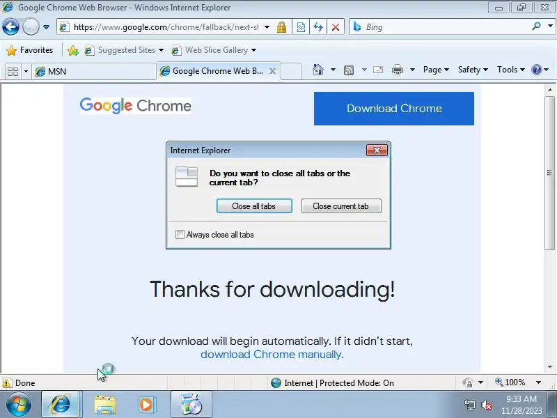Open the Safety menu
The height and width of the screenshot is (418, 557).
[473, 70]
